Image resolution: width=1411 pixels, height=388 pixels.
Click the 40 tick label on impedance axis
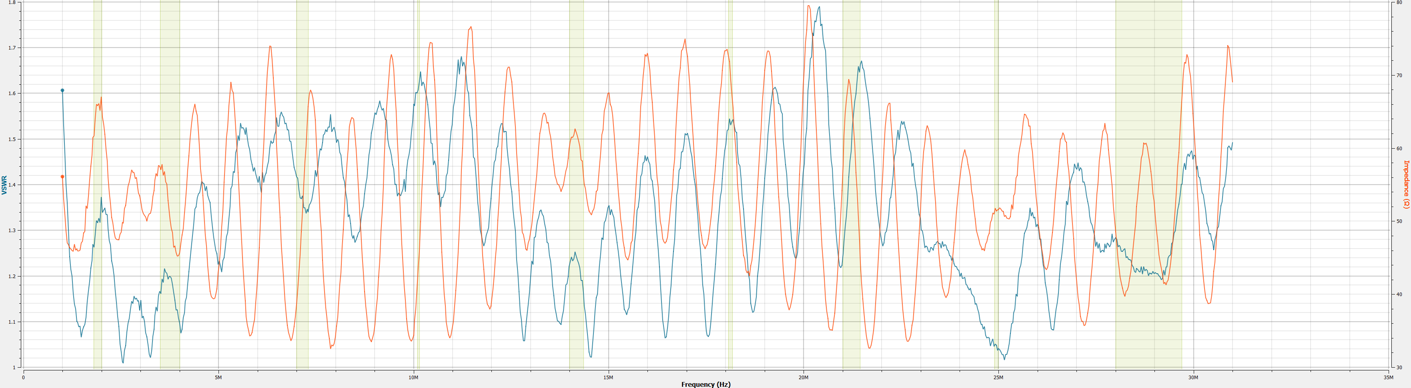(x=1399, y=294)
